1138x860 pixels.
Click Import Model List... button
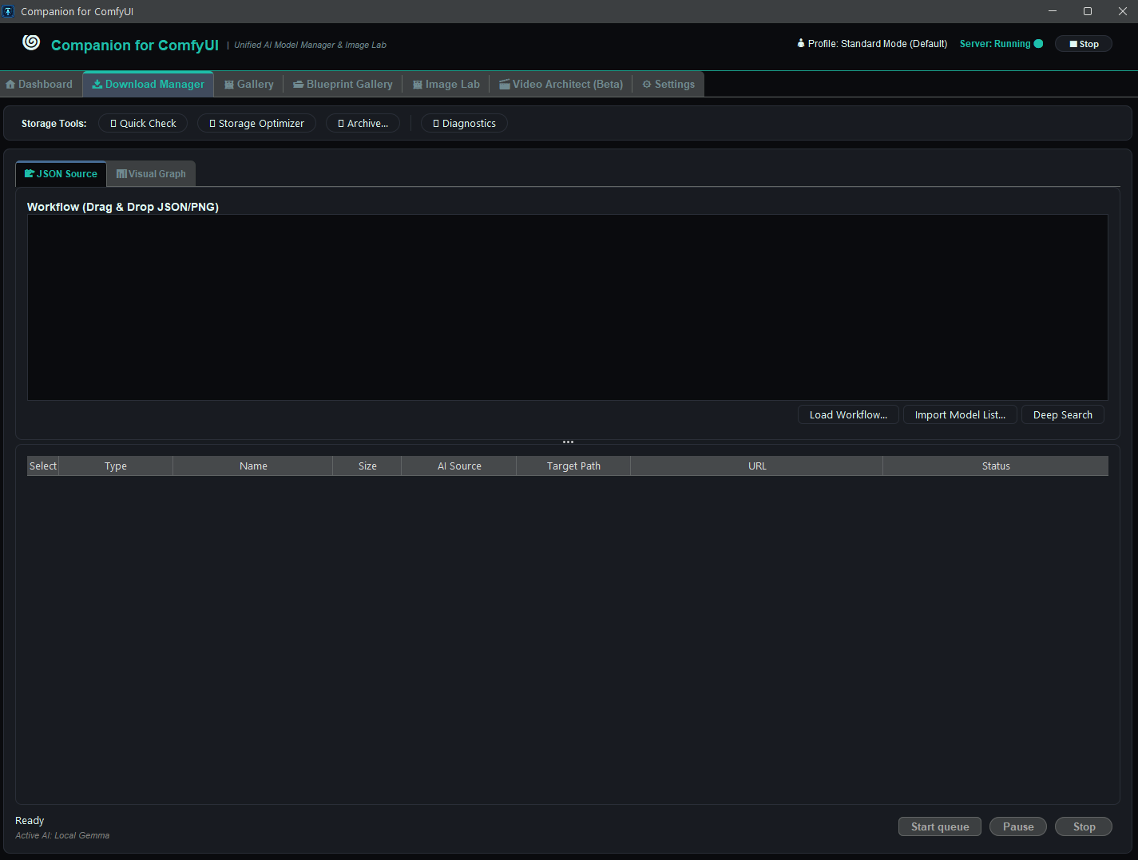(960, 414)
